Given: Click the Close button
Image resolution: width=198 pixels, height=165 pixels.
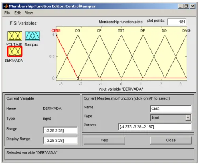Looking at the screenshot, I should pyautogui.click(x=171, y=140).
